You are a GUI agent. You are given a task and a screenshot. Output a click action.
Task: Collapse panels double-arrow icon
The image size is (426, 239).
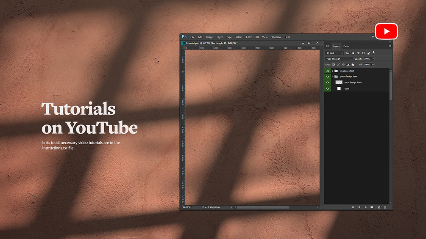[x=390, y=42]
